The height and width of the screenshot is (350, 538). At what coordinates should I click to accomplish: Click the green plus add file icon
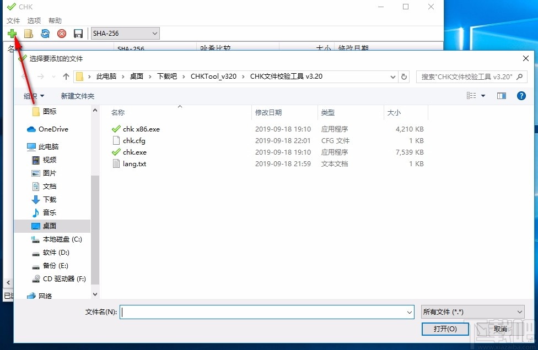tap(12, 33)
